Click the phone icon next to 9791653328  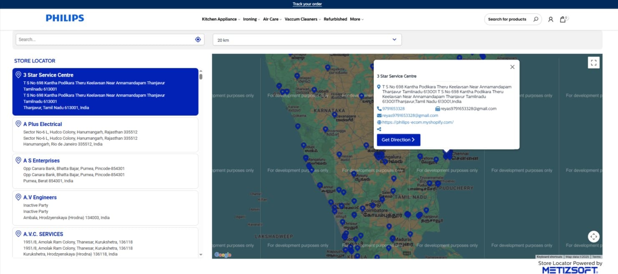pyautogui.click(x=379, y=108)
